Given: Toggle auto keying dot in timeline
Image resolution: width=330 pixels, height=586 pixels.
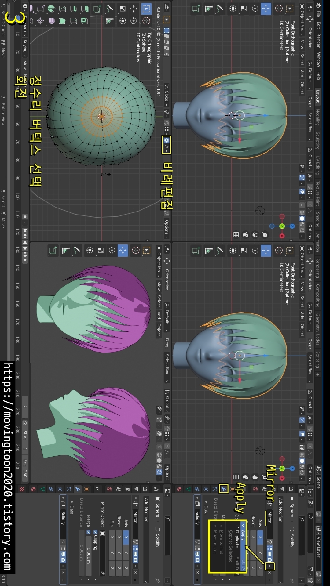Looking at the screenshot, I should click(25, 217).
